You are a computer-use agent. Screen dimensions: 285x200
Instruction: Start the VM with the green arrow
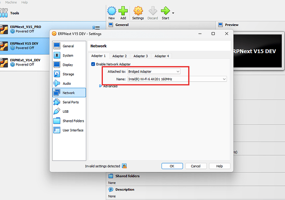[165, 13]
